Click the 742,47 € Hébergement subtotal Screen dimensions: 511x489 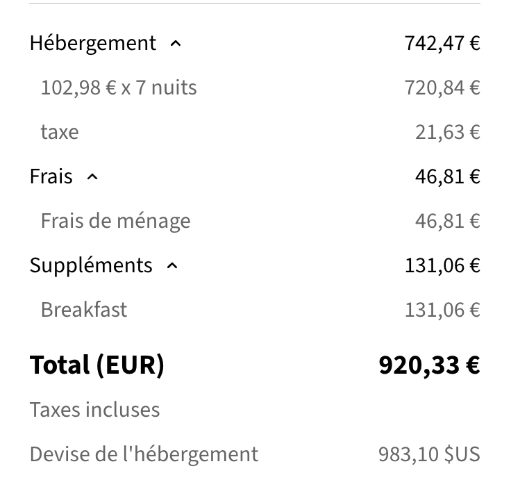click(x=442, y=43)
